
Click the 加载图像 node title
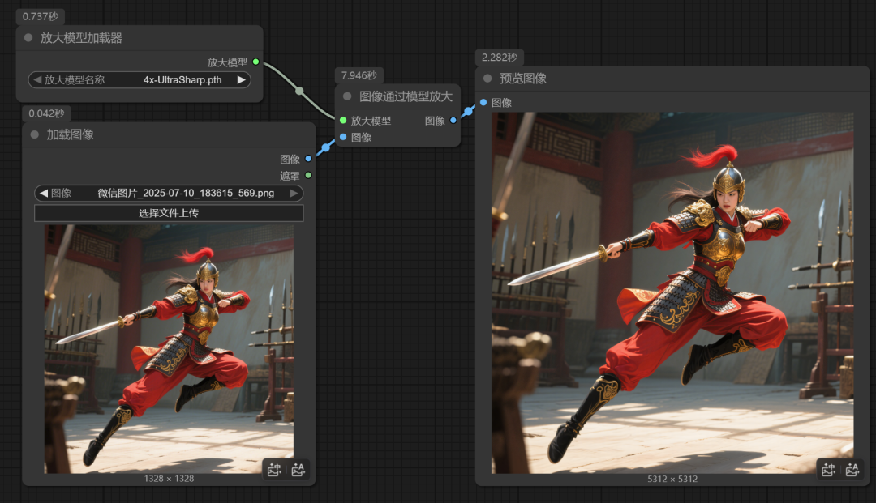coord(71,134)
